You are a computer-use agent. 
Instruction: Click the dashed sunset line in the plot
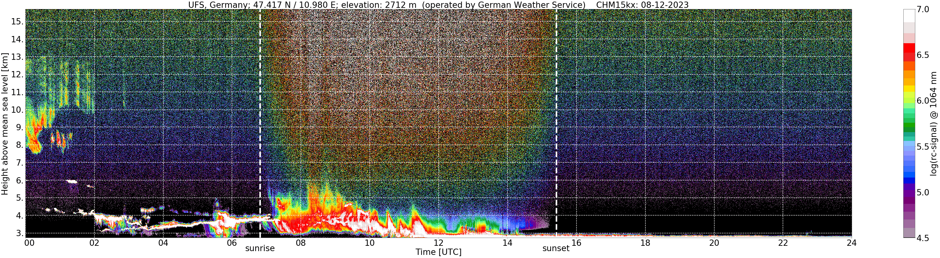556,123
